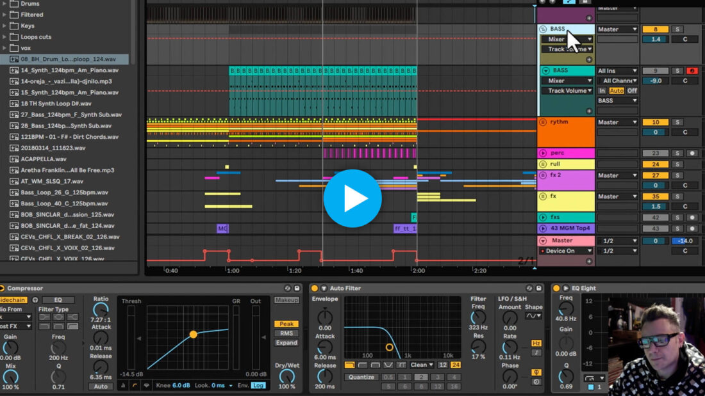Toggle EQ Eight band 1 activator

[x=592, y=387]
